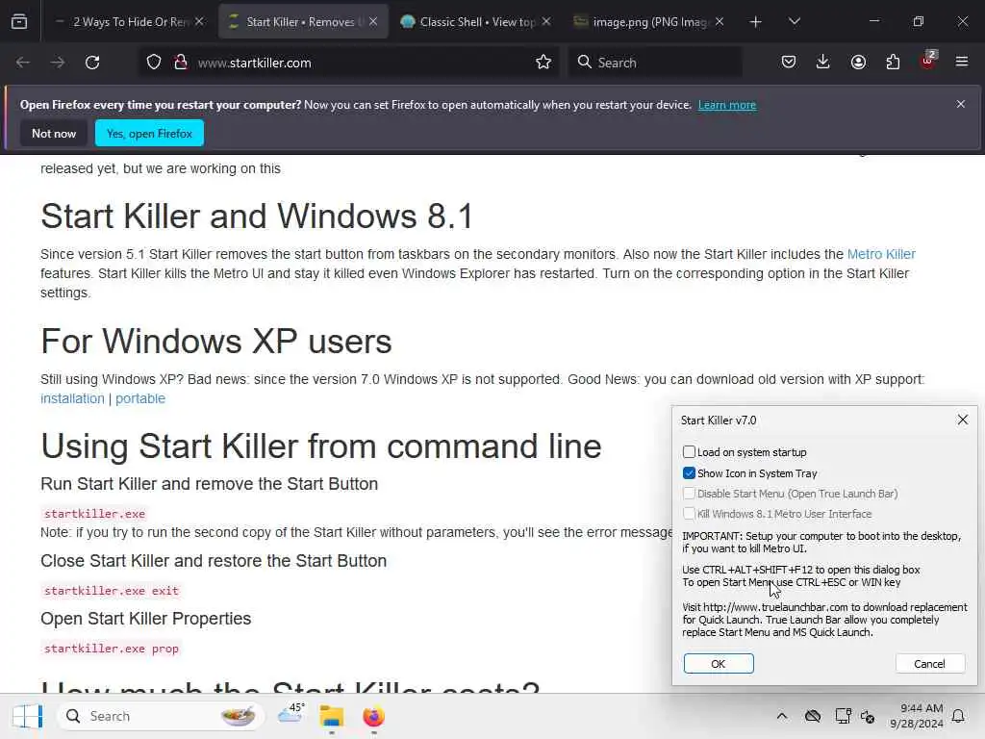Open tracking protection shield icon
The width and height of the screenshot is (985, 739).
pyautogui.click(x=154, y=63)
